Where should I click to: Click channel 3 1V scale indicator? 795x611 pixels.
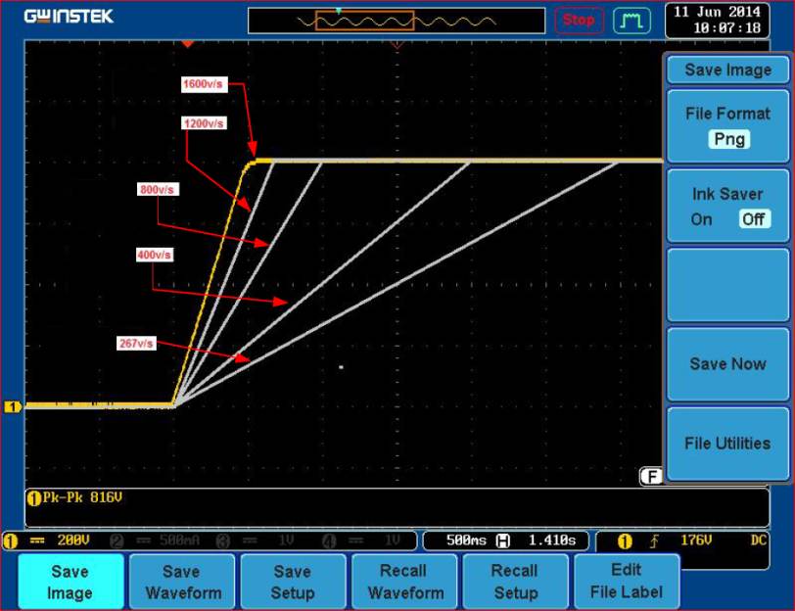click(x=255, y=540)
